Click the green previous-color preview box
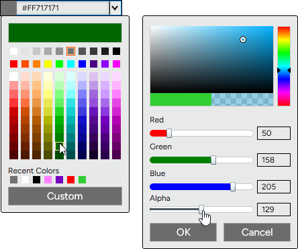This screenshot has width=298, height=249. 181,99
